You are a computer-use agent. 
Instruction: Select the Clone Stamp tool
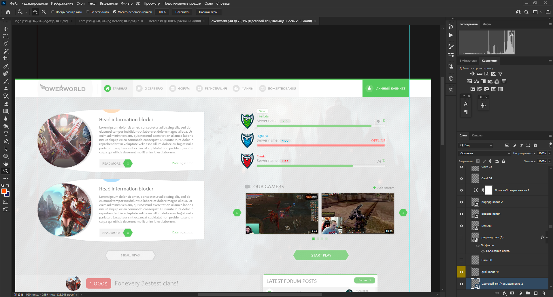tap(5, 89)
